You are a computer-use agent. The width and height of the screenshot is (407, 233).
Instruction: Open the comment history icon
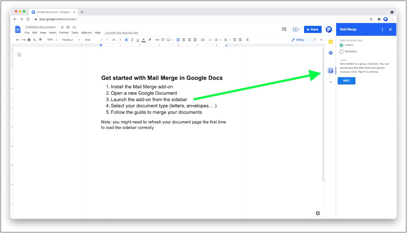tap(284, 29)
